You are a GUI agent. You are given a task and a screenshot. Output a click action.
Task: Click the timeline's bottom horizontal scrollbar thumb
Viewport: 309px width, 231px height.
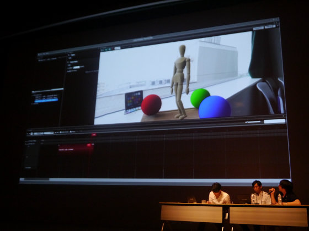coord(36,179)
